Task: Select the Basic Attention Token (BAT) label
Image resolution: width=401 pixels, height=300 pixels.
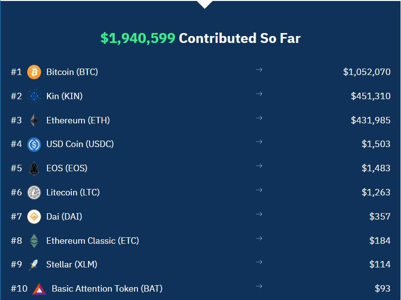Action: tap(107, 289)
